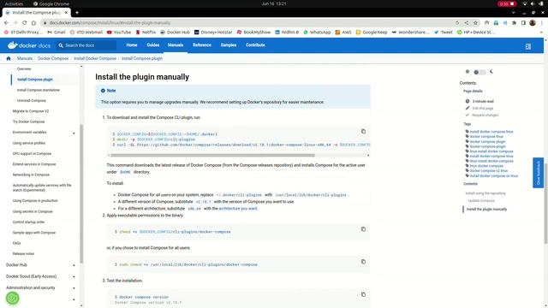Copy the curl download code block

(x=363, y=131)
